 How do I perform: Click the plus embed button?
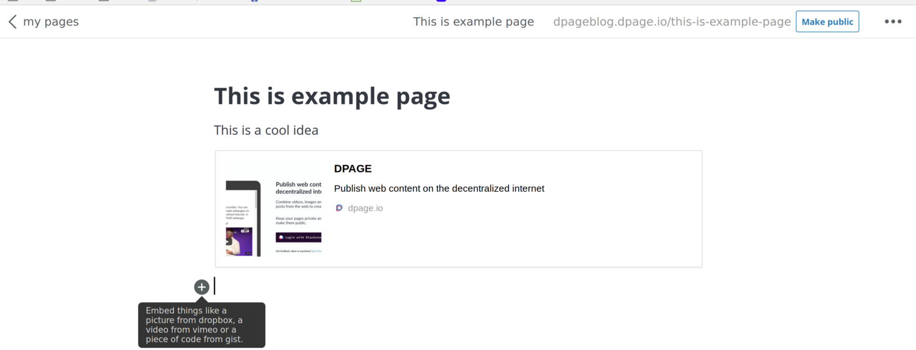[x=202, y=287]
